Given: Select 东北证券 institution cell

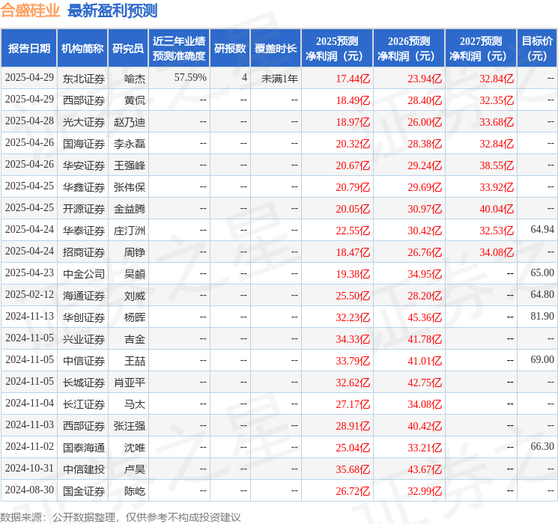Looking at the screenshot, I should pyautogui.click(x=84, y=79).
